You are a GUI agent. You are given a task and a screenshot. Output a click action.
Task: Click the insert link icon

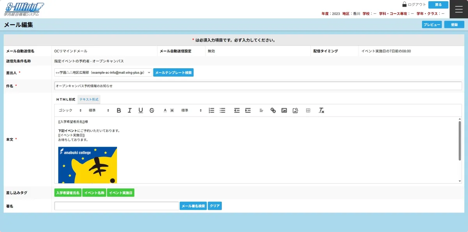tap(273, 110)
